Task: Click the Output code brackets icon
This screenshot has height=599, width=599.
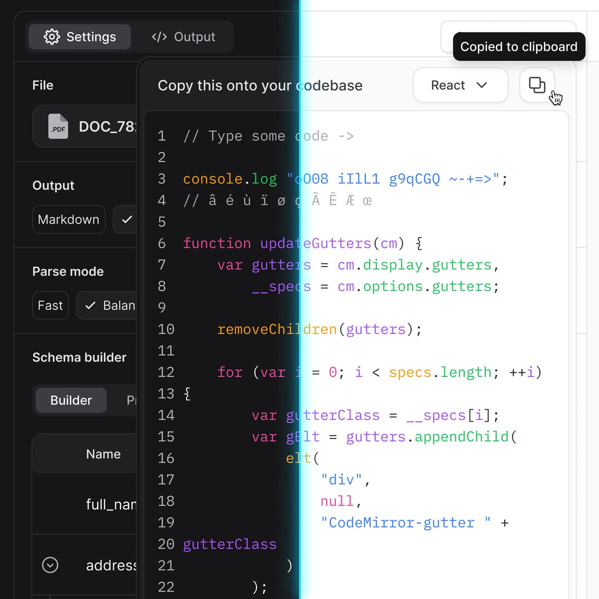Action: point(159,37)
